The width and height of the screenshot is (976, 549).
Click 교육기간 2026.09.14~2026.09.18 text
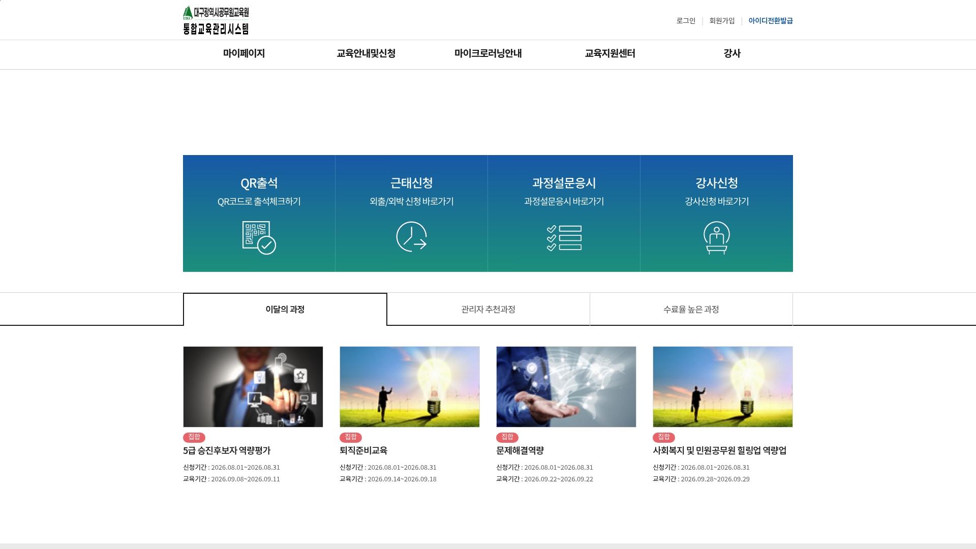pos(388,479)
